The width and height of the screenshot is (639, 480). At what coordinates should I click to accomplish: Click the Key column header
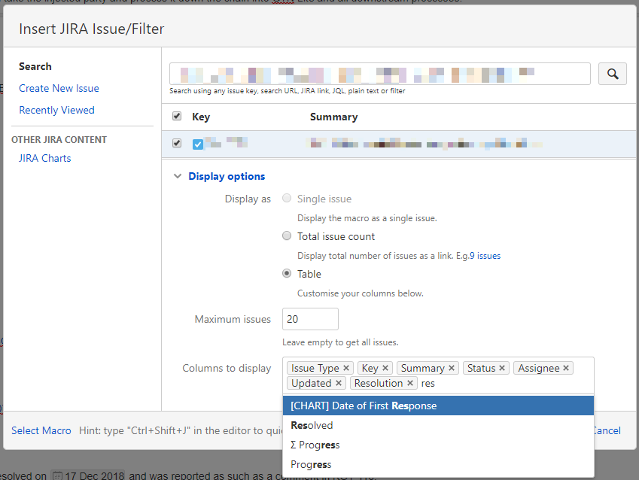(x=201, y=117)
